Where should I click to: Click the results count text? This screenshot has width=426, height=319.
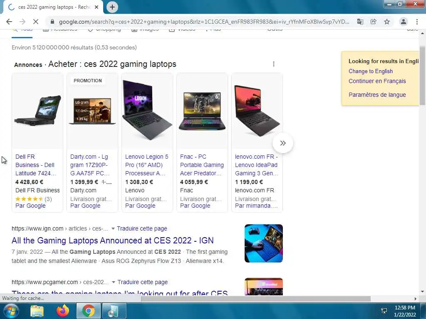(74, 47)
